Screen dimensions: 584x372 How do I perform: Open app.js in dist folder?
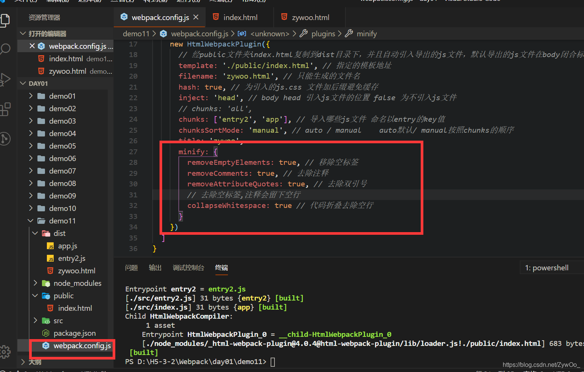point(67,246)
